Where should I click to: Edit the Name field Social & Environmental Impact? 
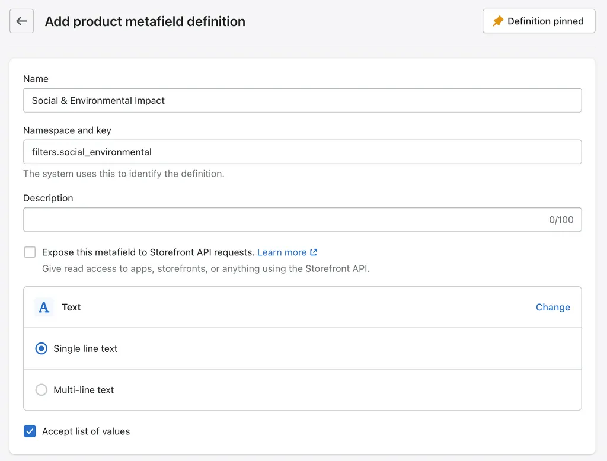pos(302,101)
